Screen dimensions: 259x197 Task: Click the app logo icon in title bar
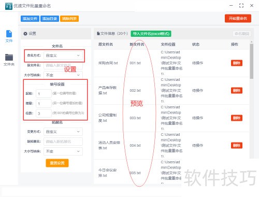tap(9, 6)
